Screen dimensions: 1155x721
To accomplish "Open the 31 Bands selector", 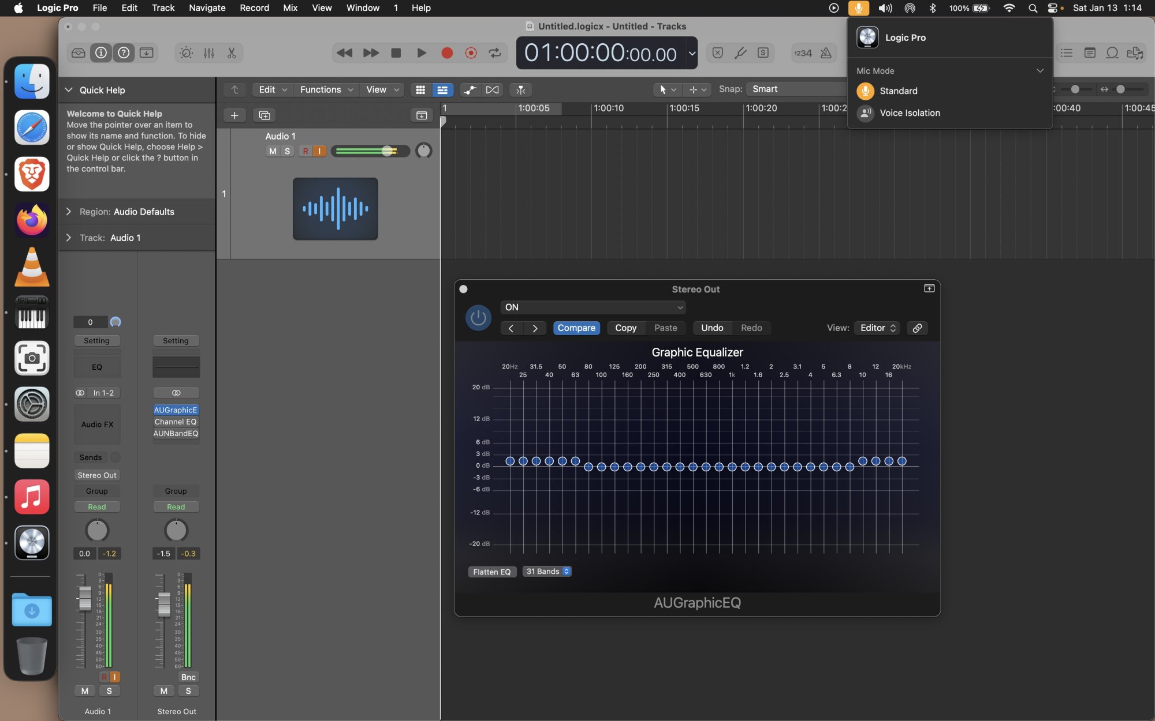I will tap(547, 571).
